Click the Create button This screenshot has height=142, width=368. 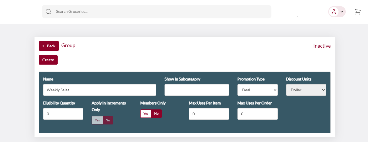coord(48,60)
